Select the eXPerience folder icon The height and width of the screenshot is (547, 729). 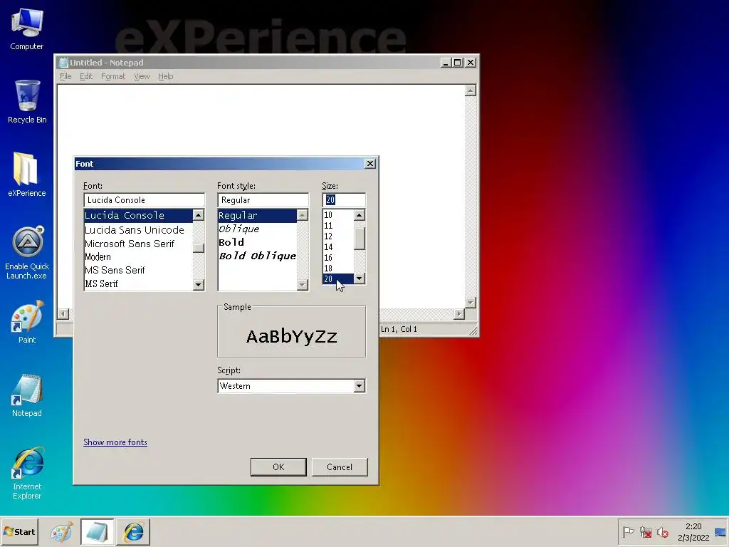[x=27, y=174]
